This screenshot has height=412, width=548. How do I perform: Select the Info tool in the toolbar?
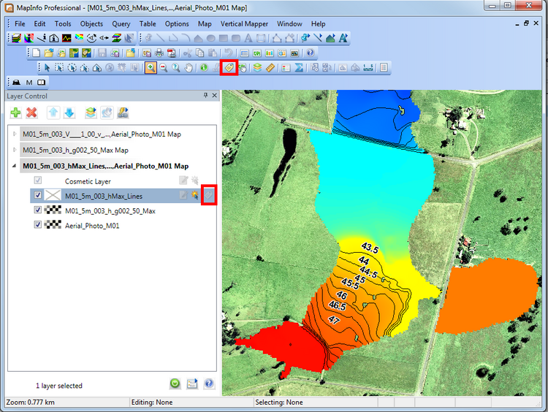point(204,67)
